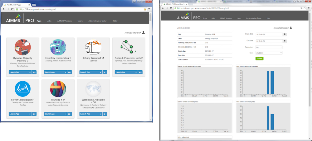Open options dropdown for Warehouse Allocation 4.36
The image size is (312, 141).
(x=105, y=114)
